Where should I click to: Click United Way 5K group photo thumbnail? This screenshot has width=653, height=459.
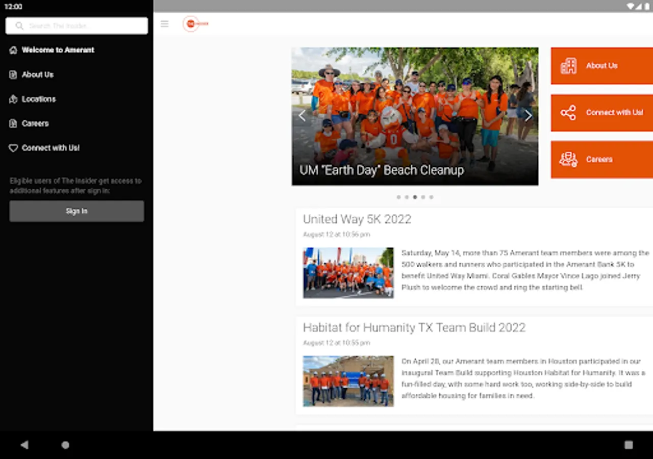click(348, 273)
